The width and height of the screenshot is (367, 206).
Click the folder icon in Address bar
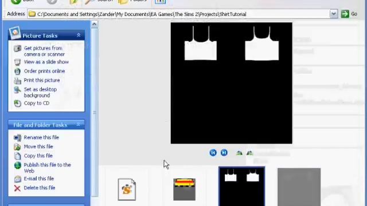(x=32, y=14)
